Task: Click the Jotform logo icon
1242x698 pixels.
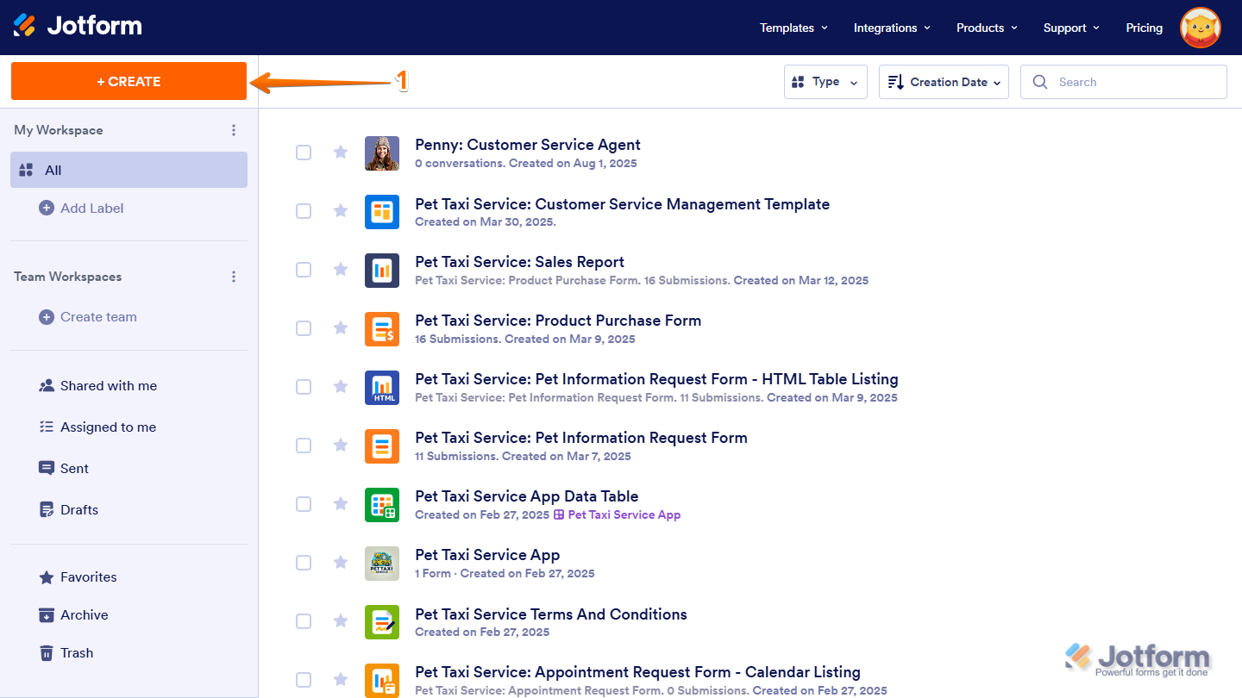Action: (24, 25)
